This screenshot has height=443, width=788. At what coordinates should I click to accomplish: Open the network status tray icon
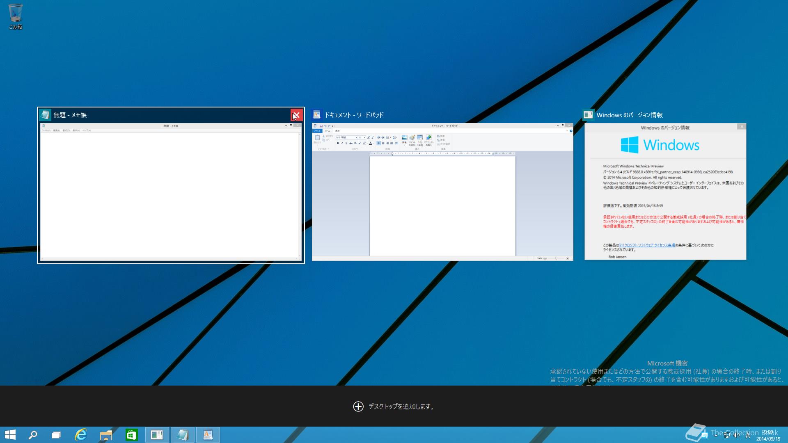click(x=727, y=435)
